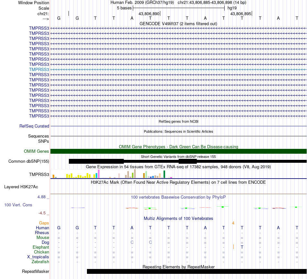
Task: Click the dark green OMIM gene bar
Action: click(x=178, y=151)
